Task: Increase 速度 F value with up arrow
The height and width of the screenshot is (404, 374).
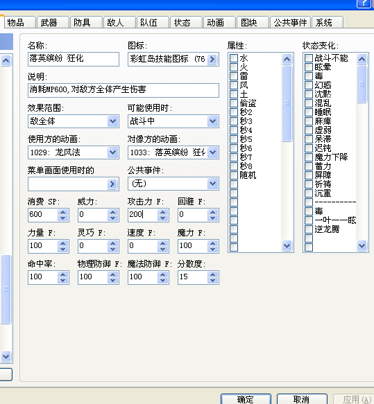Action: point(163,243)
